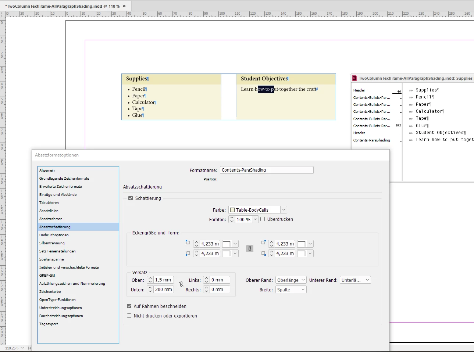
Task: Click the broken-chain Versatz offset link icon
Action: pyautogui.click(x=181, y=284)
